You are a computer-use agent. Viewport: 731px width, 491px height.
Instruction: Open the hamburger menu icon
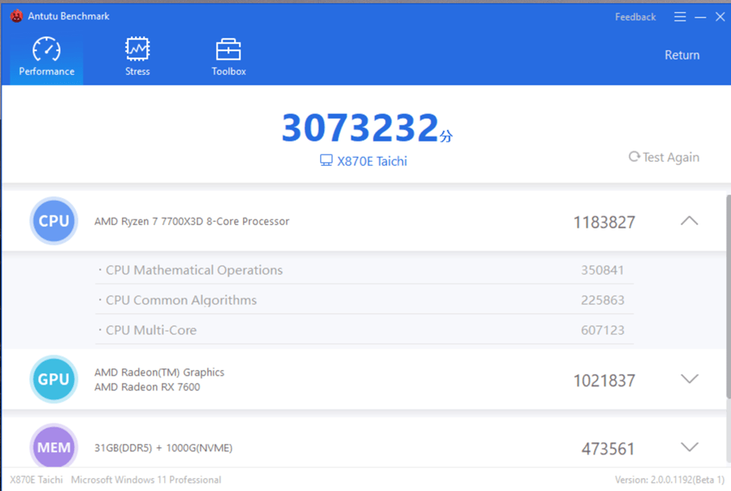680,17
